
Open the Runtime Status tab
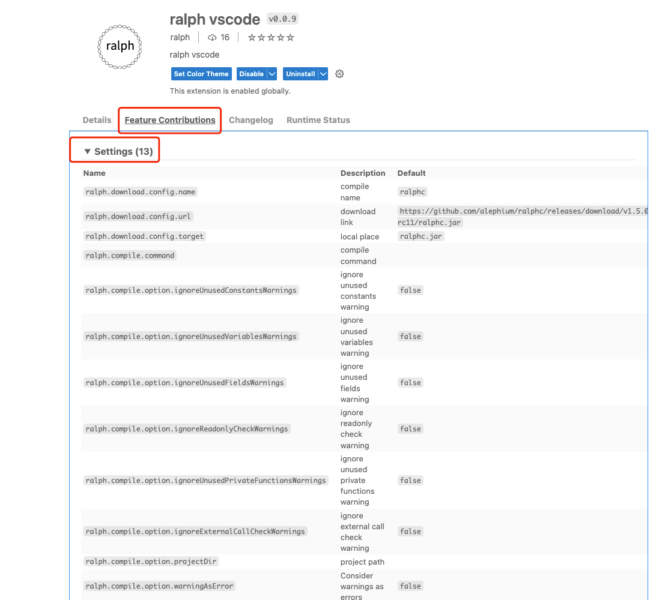coord(318,120)
